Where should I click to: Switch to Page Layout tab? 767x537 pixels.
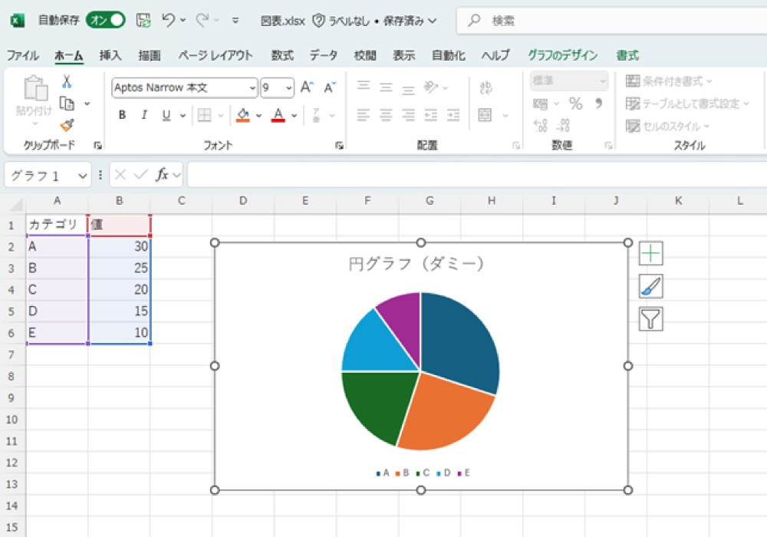(x=216, y=55)
